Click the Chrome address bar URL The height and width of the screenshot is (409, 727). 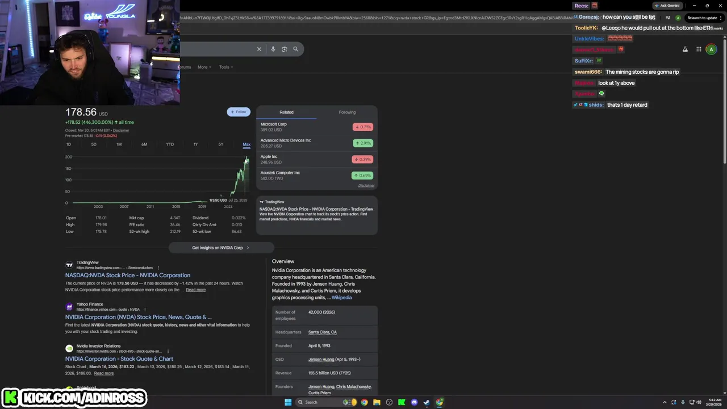375,18
